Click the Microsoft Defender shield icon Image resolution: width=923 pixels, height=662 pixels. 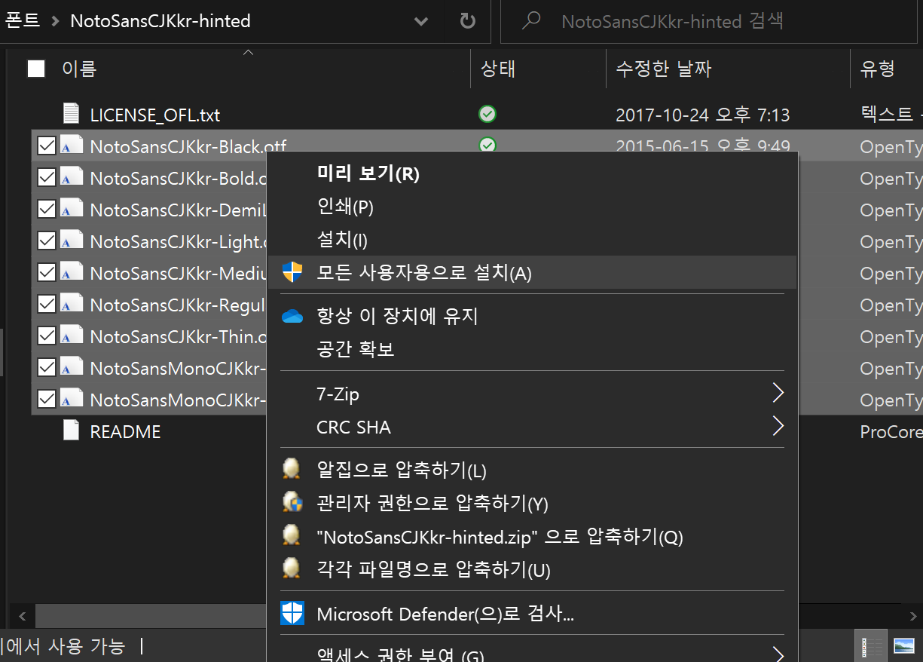coord(292,613)
